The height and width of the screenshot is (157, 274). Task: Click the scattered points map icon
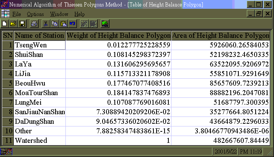coord(84,24)
